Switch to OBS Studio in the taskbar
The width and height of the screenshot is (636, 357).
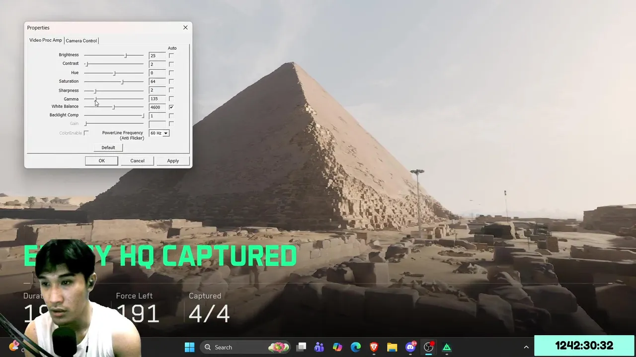tap(428, 347)
